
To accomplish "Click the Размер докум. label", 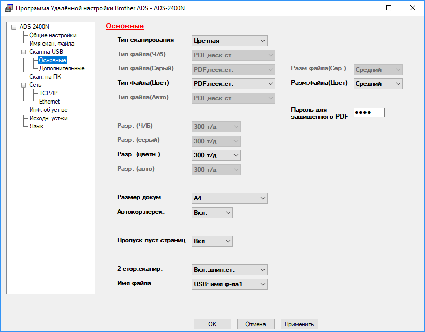I will click(140, 197).
